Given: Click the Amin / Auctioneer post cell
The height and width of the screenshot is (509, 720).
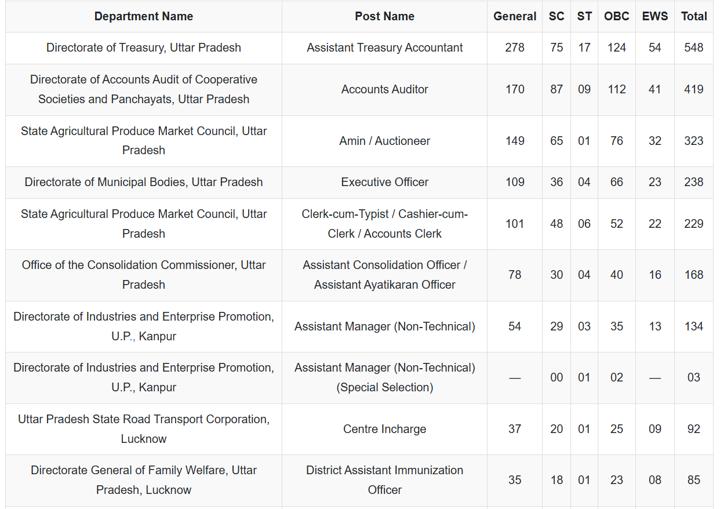Looking at the screenshot, I should pyautogui.click(x=384, y=141).
